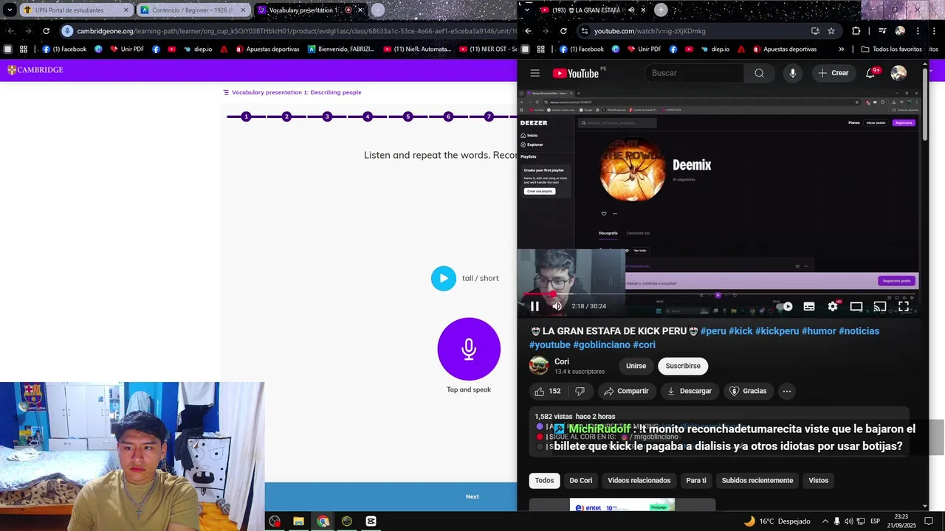Toggle subtitles in YouTube player
Screen dimensions: 945x531
point(809,306)
